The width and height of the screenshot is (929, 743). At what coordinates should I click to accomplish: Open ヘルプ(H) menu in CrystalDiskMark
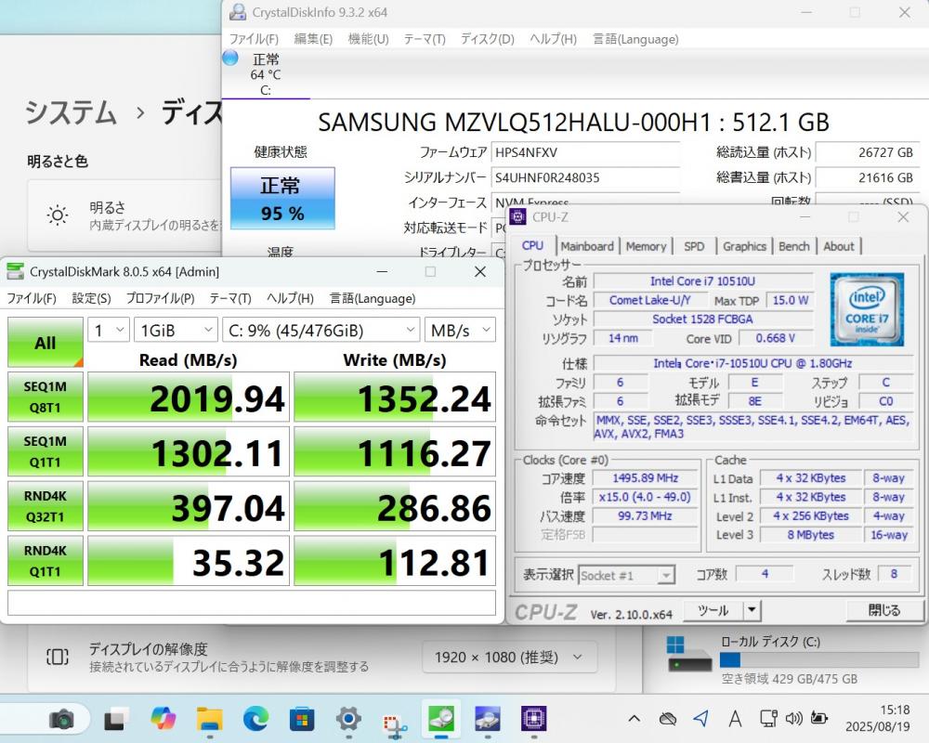tap(290, 298)
